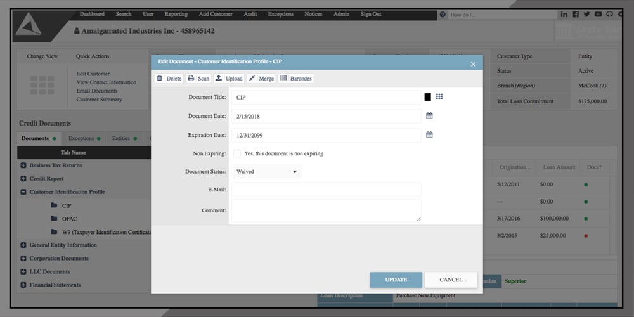Click the Scan printer icon
The height and width of the screenshot is (317, 634).
(x=191, y=79)
